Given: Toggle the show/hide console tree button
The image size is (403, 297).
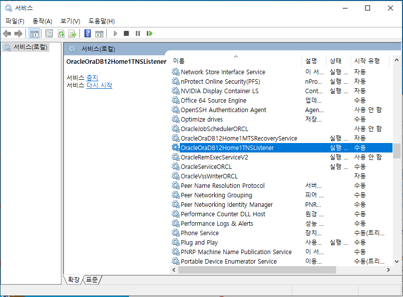Looking at the screenshot, I should pos(34,33).
